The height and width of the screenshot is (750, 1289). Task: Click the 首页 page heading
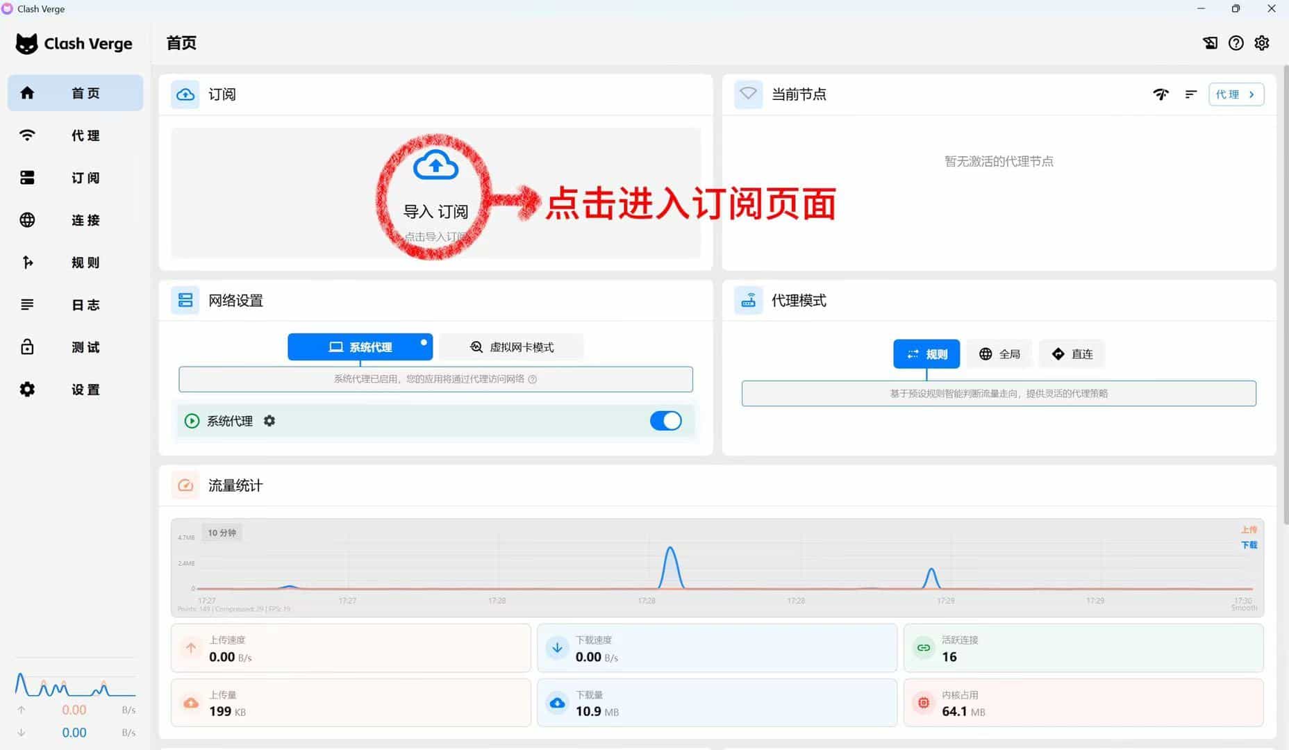[181, 43]
